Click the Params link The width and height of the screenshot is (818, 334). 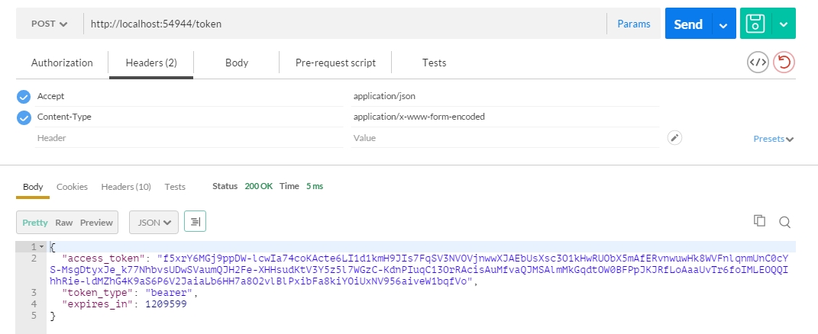[634, 24]
